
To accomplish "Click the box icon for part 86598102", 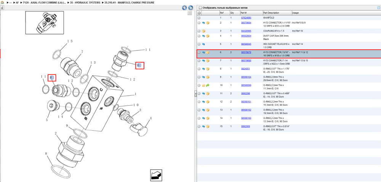I will [208, 110].
